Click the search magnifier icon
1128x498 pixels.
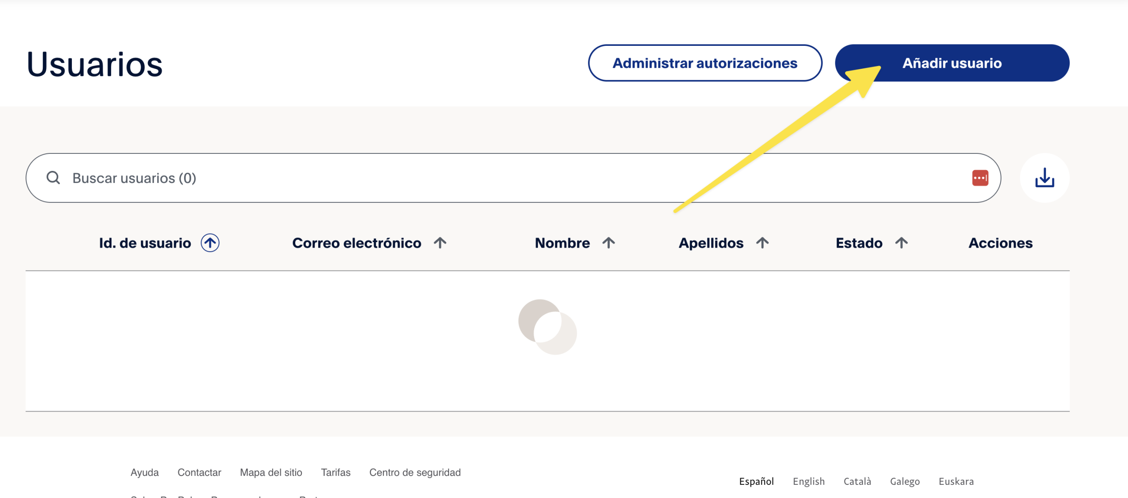pyautogui.click(x=53, y=178)
